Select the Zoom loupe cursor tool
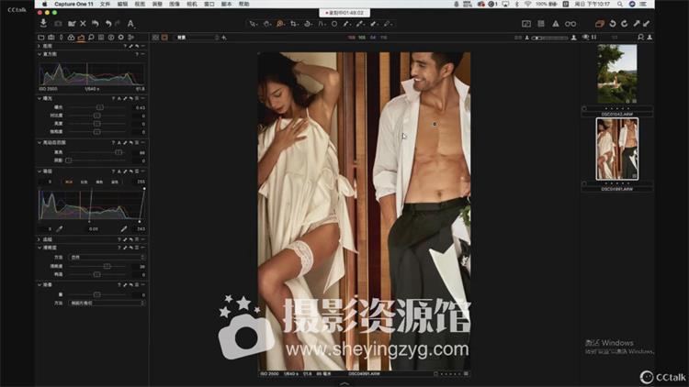 (x=280, y=23)
